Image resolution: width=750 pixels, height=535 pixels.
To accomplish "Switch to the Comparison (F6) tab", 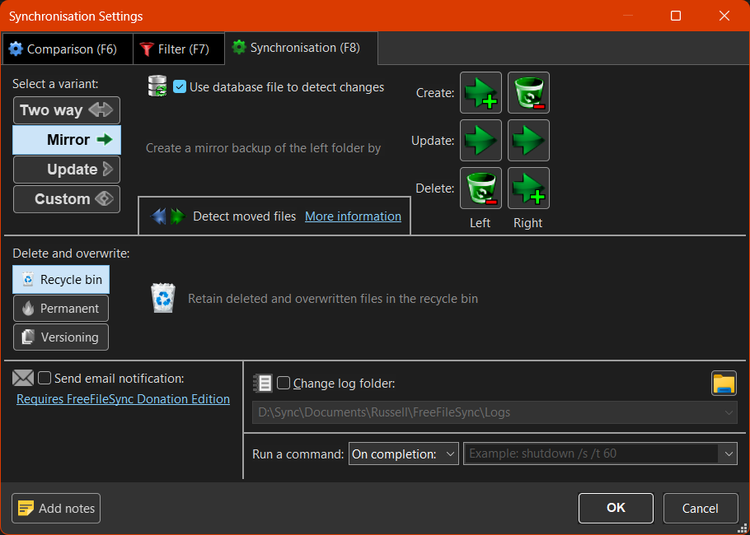I will pyautogui.click(x=66, y=49).
